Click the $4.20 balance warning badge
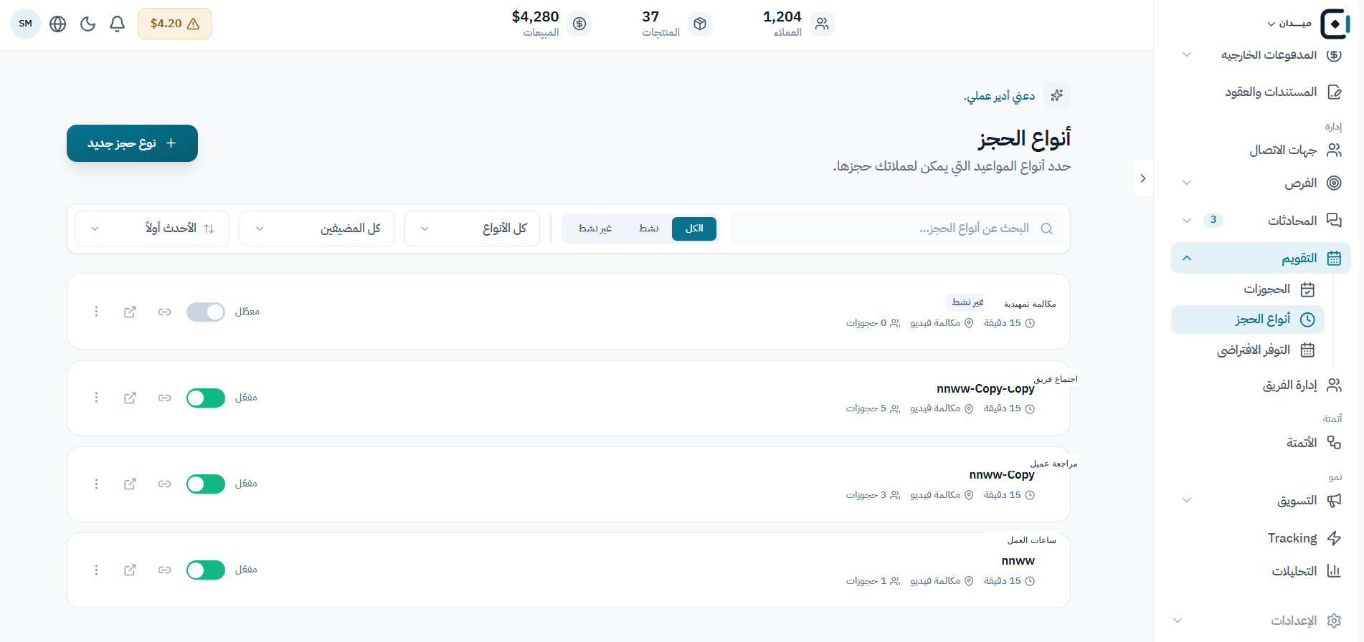This screenshot has height=642, width=1364. 175,24
